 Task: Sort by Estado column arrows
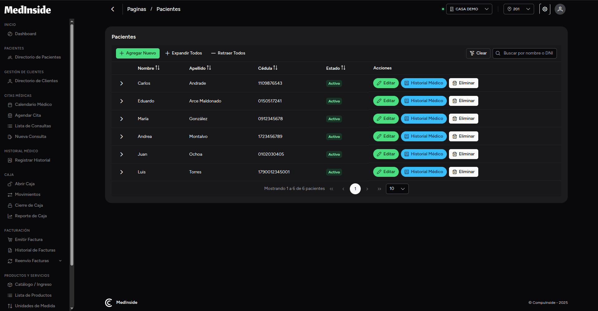pos(343,68)
